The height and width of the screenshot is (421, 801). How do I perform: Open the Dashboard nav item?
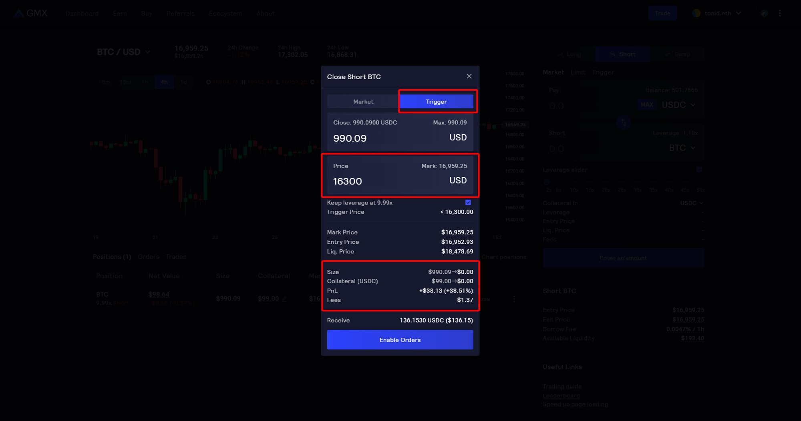82,13
